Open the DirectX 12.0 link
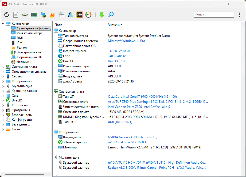The width and height of the screenshot is (246, 177). 116,61
